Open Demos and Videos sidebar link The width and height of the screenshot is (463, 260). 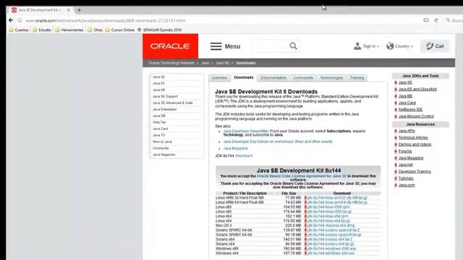(x=415, y=144)
